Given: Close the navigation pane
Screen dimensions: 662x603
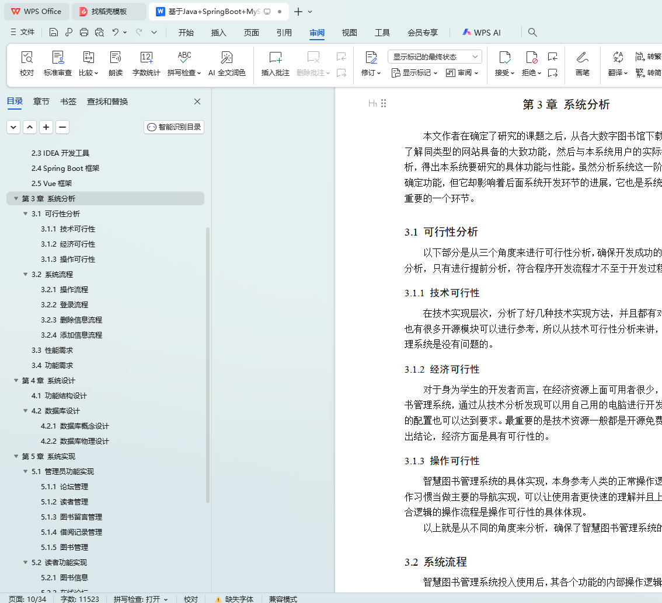Looking at the screenshot, I should click(x=197, y=101).
